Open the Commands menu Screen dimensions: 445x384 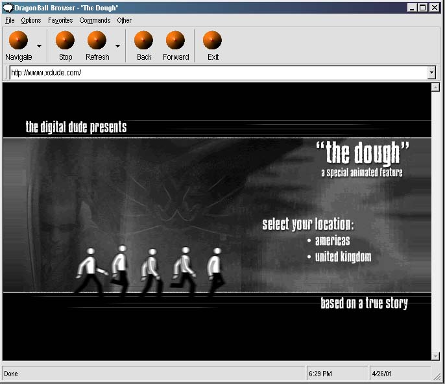coord(95,20)
